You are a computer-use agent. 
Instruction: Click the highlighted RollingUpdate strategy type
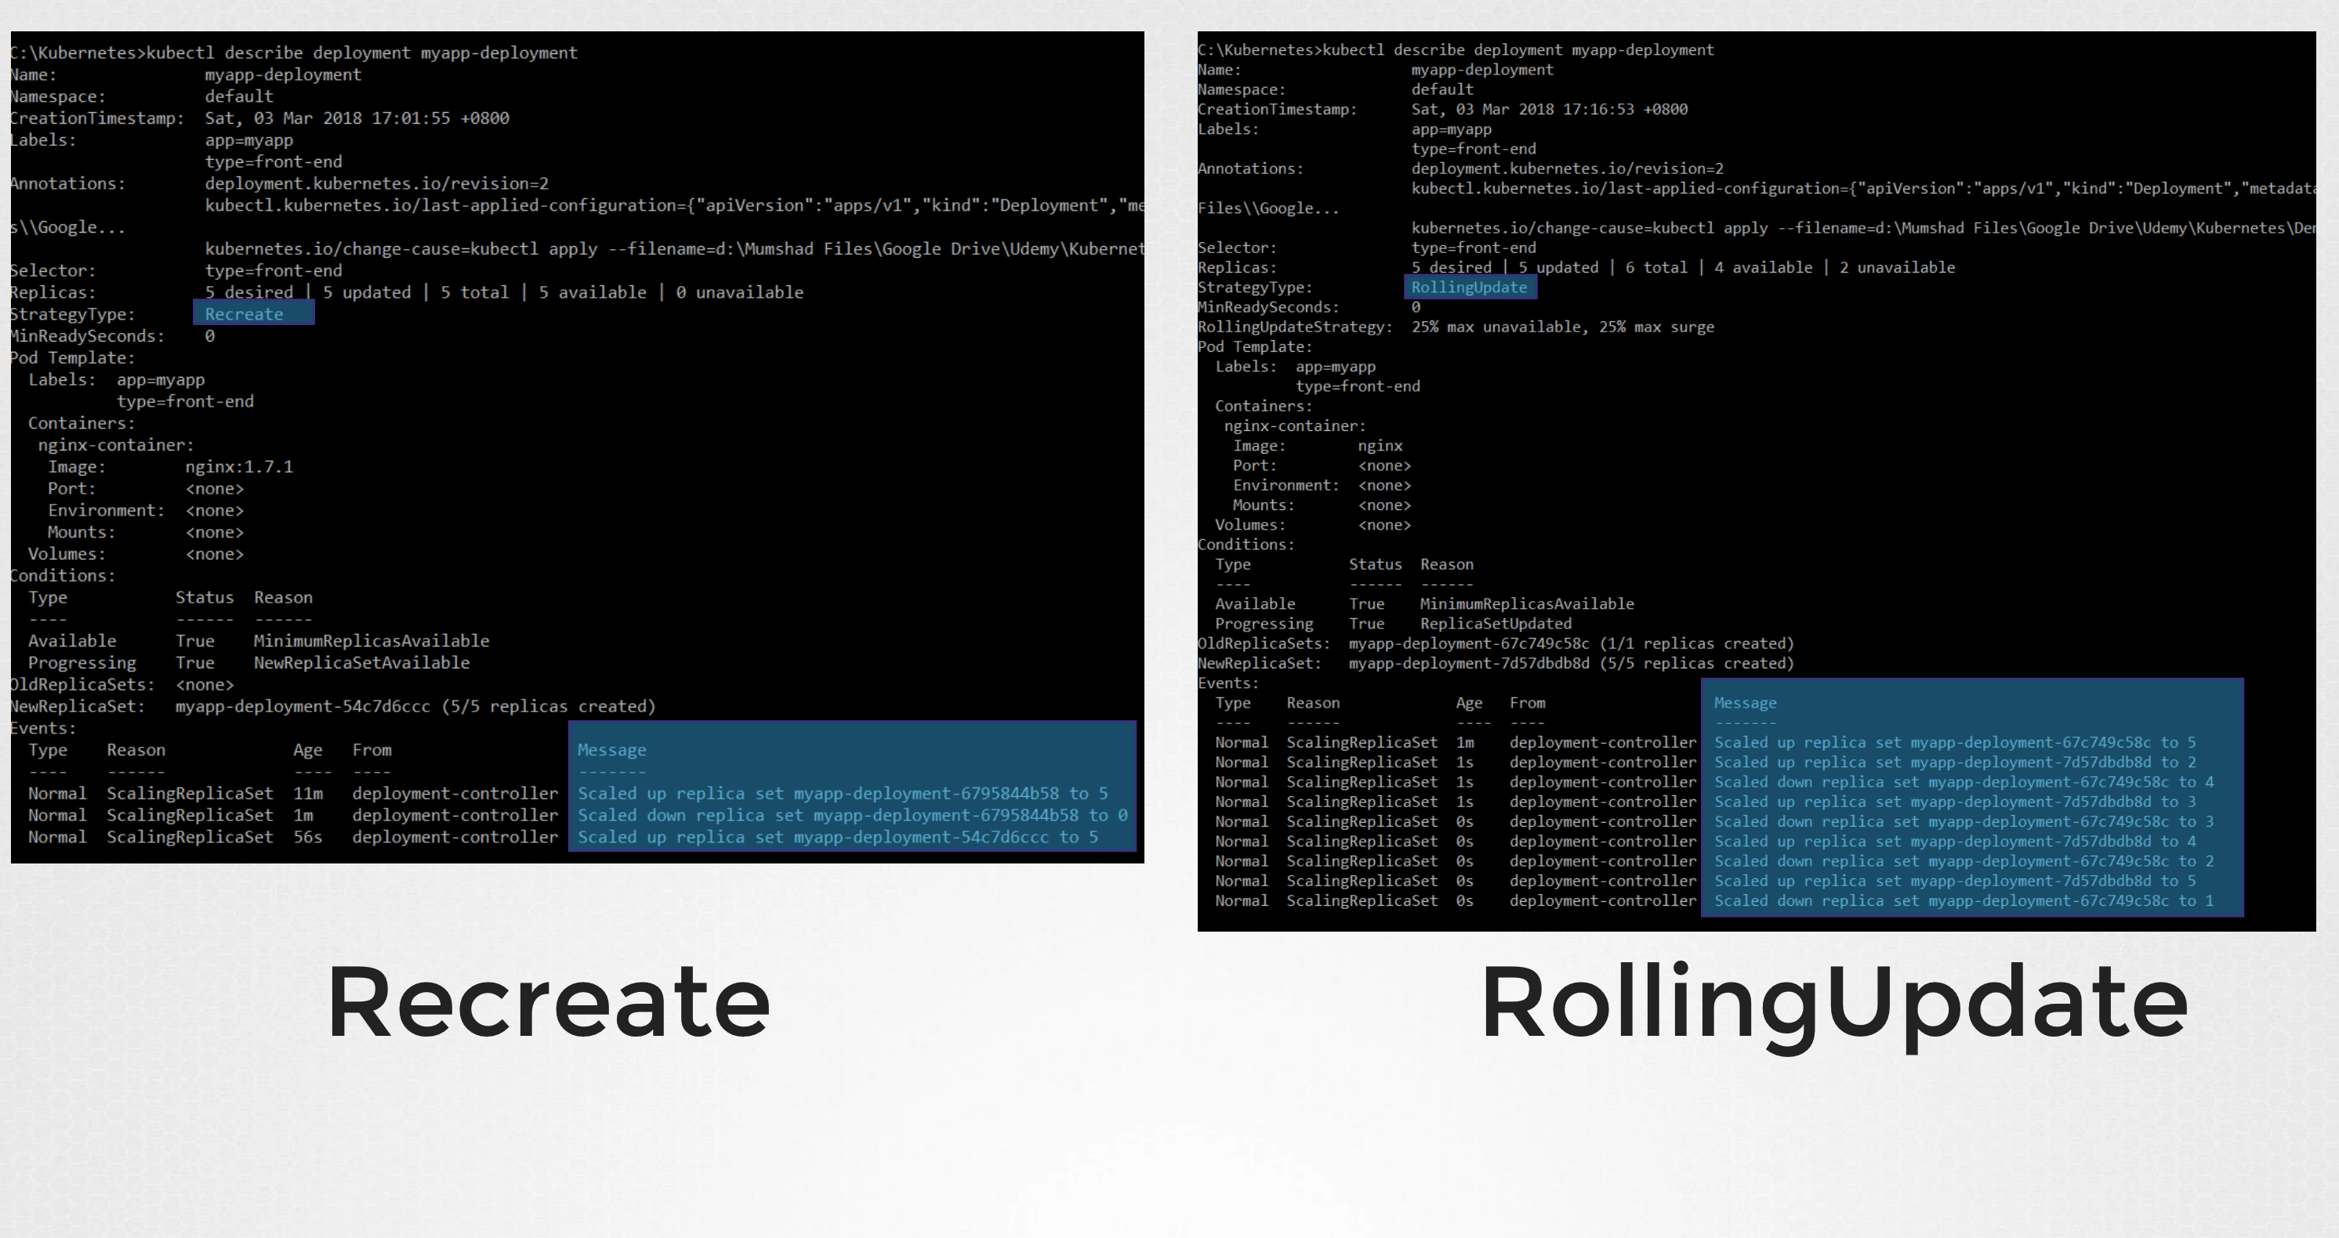(1468, 287)
